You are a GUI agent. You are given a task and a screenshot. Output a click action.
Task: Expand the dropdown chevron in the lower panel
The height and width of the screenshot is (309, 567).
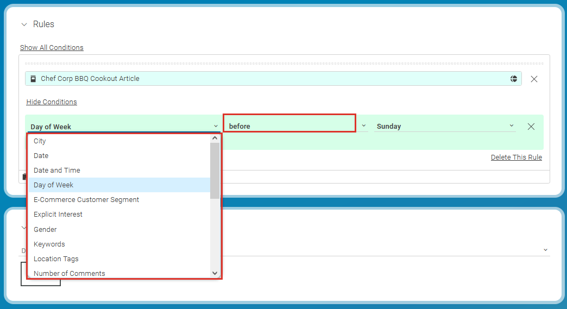click(x=545, y=250)
